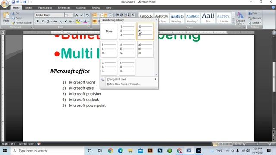Open the Change Case menu
This screenshot has width=276, height=155.
[71, 21]
